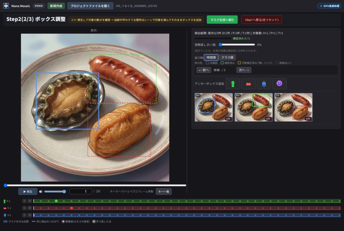Screen dimensions: 344x231
Task: Click large red marker on T-1 lane
Action: pos(72,208)
